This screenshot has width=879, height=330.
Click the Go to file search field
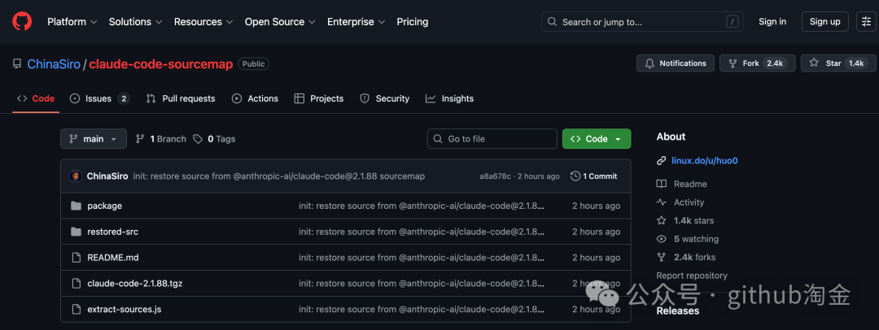(492, 139)
